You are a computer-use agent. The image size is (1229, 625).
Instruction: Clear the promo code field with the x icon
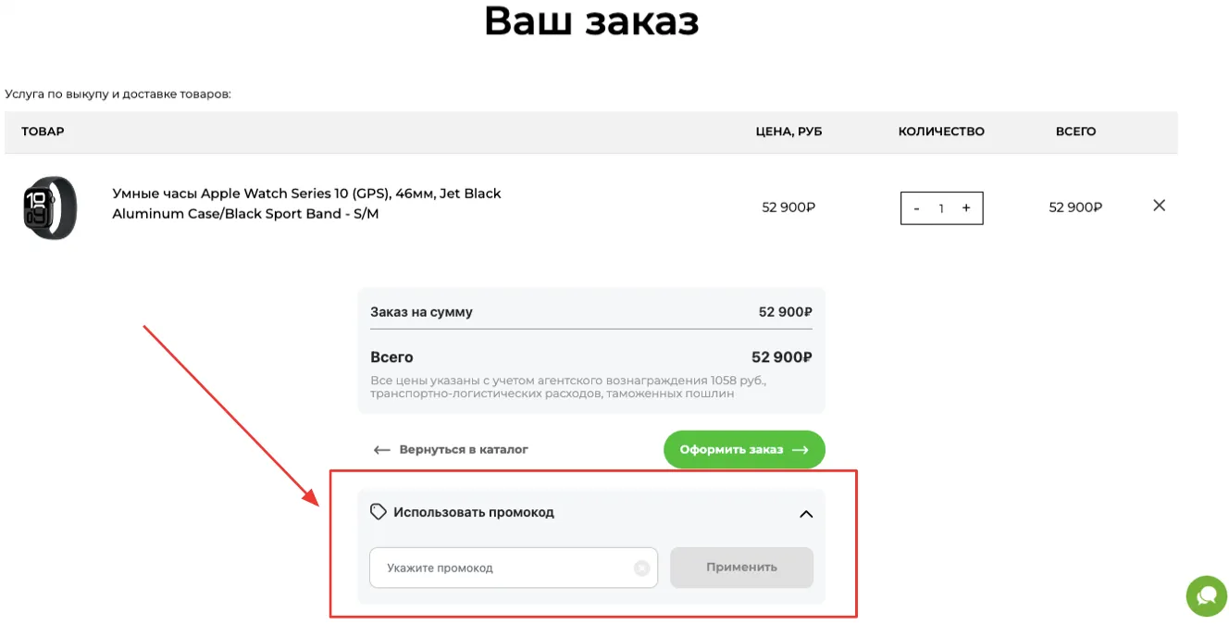pos(641,569)
